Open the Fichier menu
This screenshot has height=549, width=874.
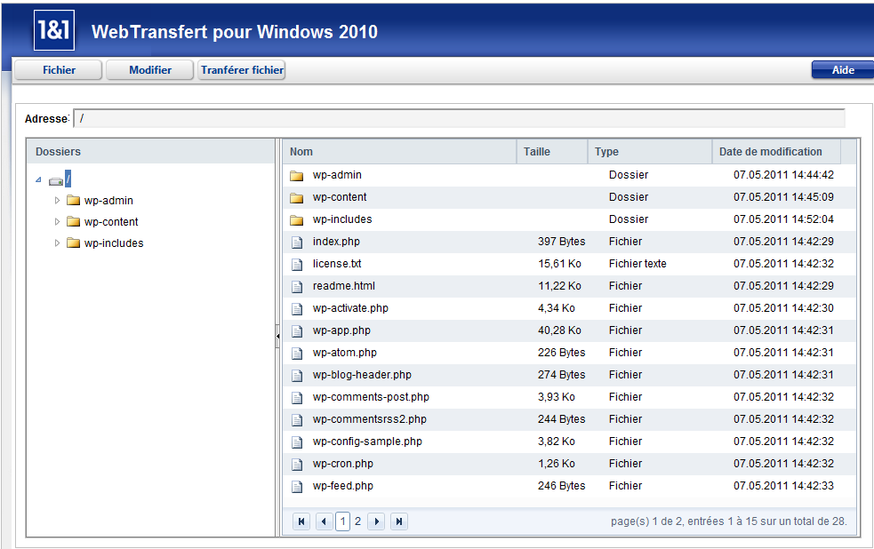tap(59, 70)
